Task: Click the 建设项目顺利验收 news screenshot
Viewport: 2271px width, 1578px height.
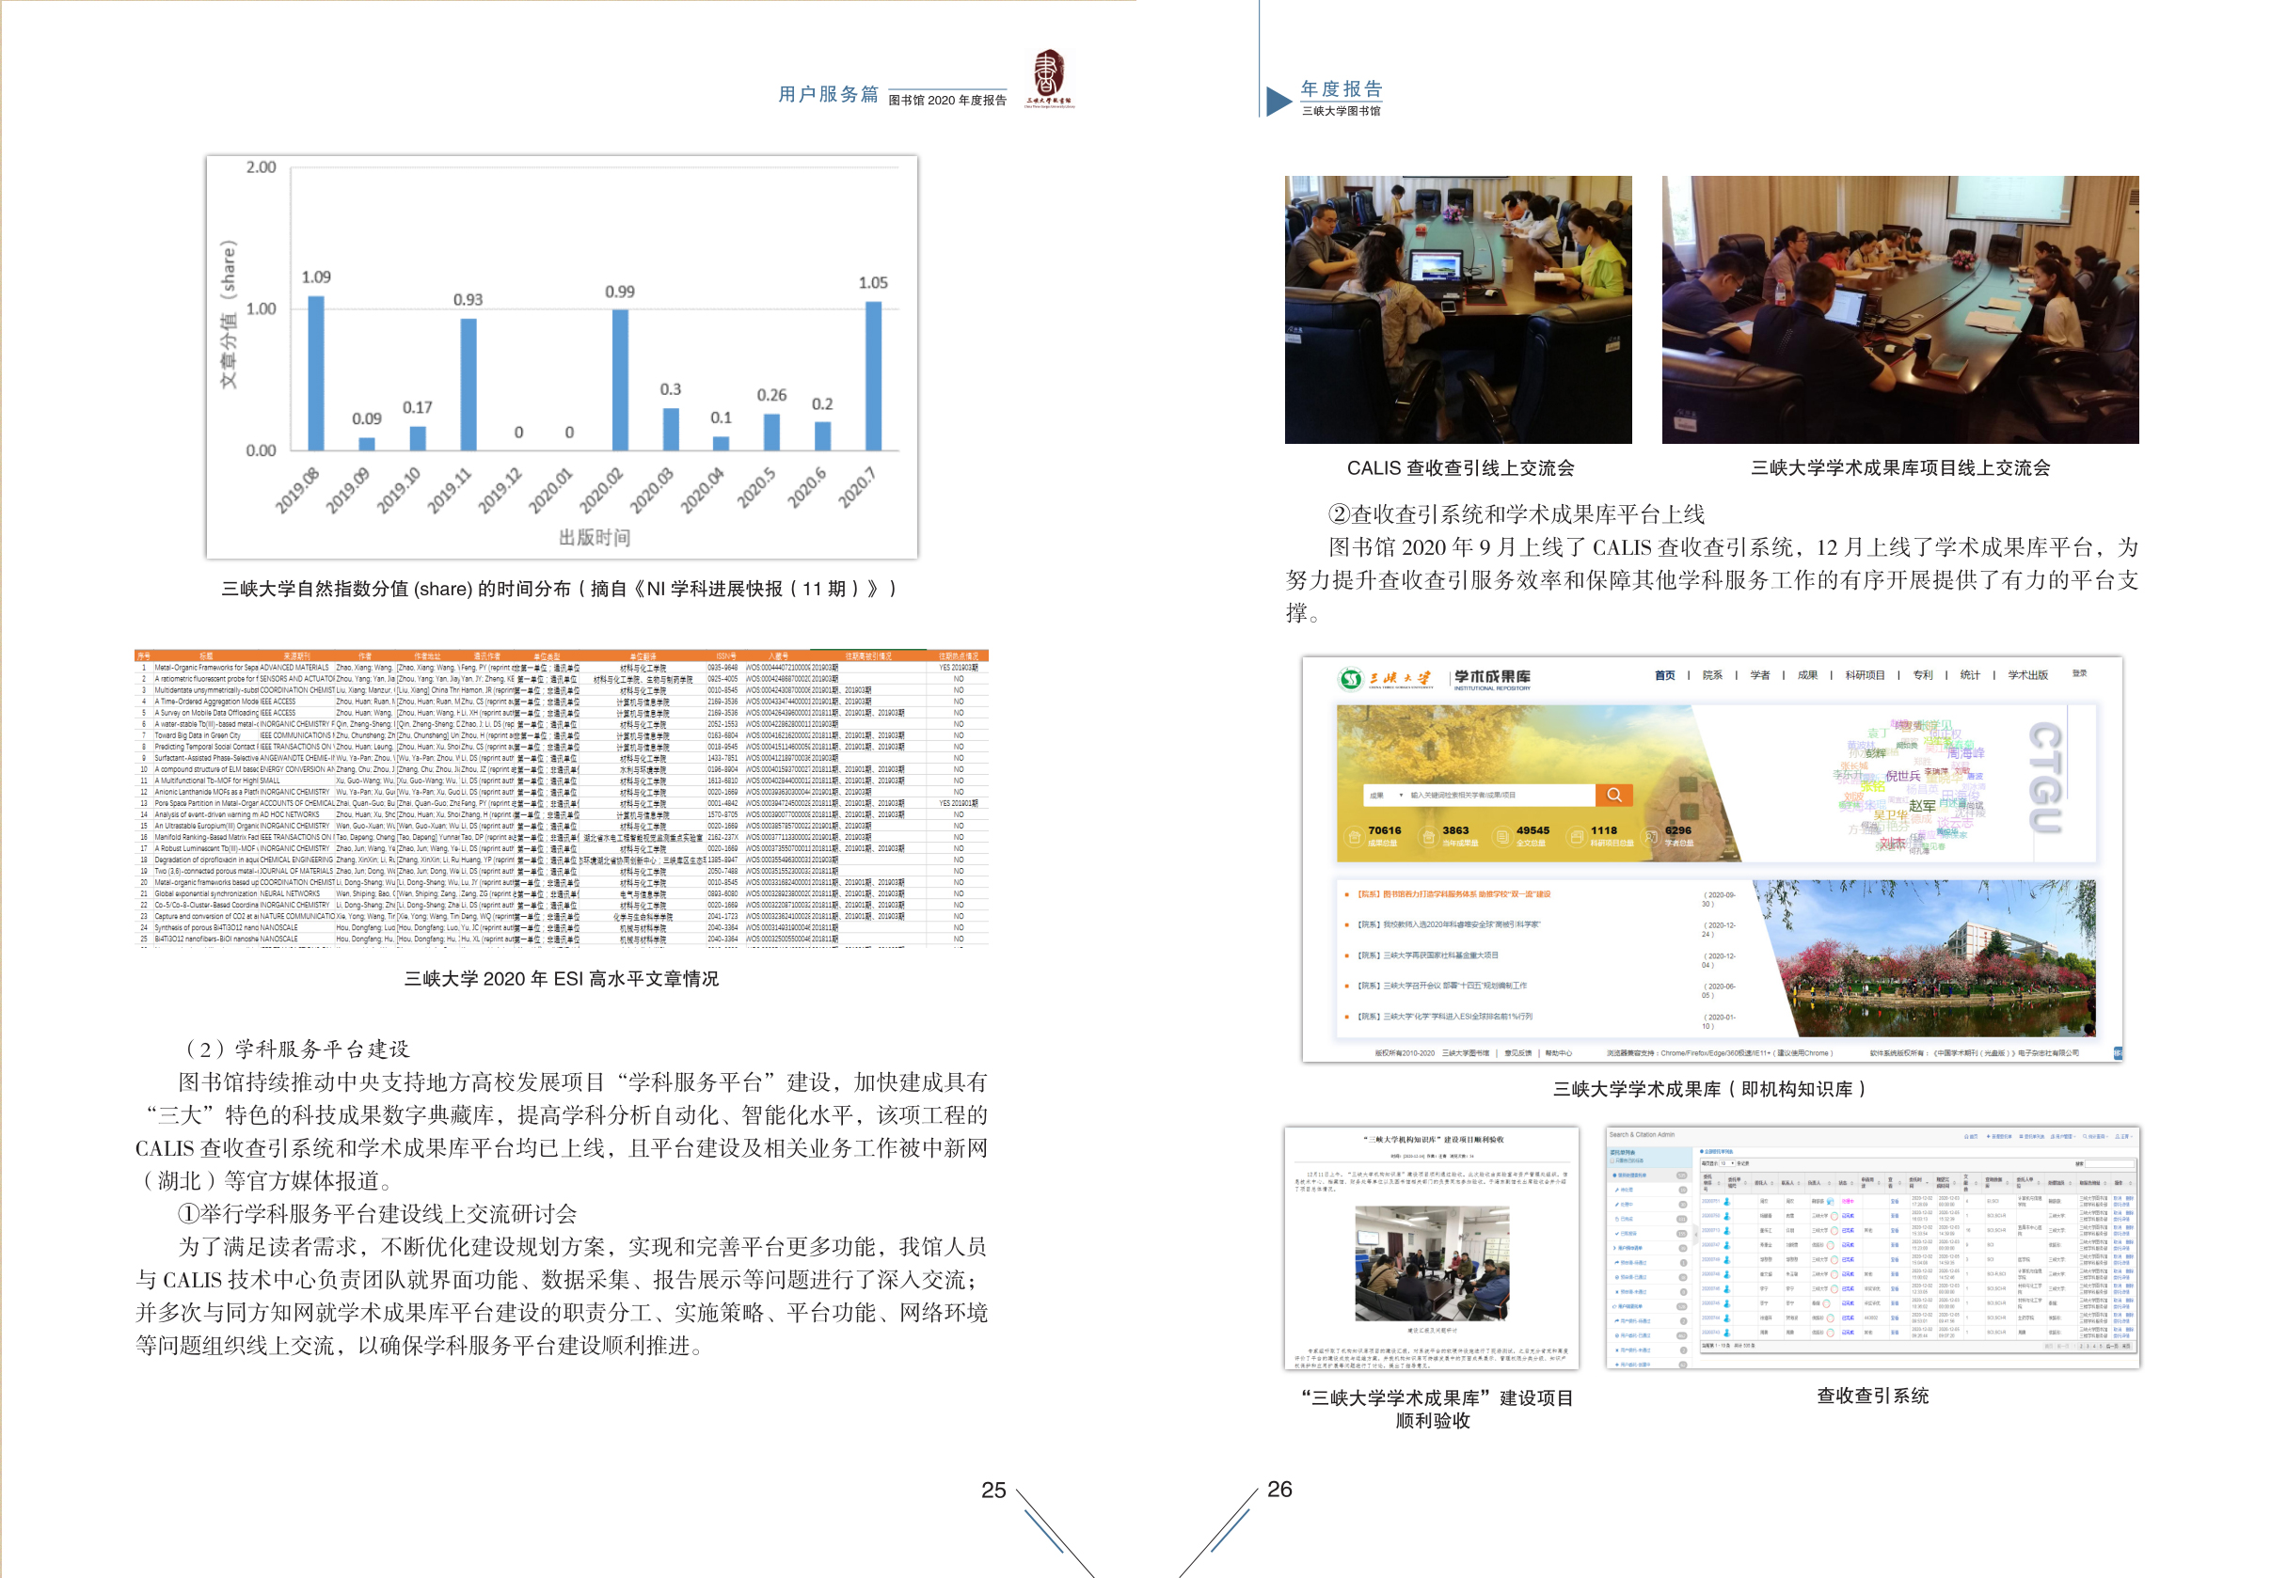Action: [1431, 1248]
